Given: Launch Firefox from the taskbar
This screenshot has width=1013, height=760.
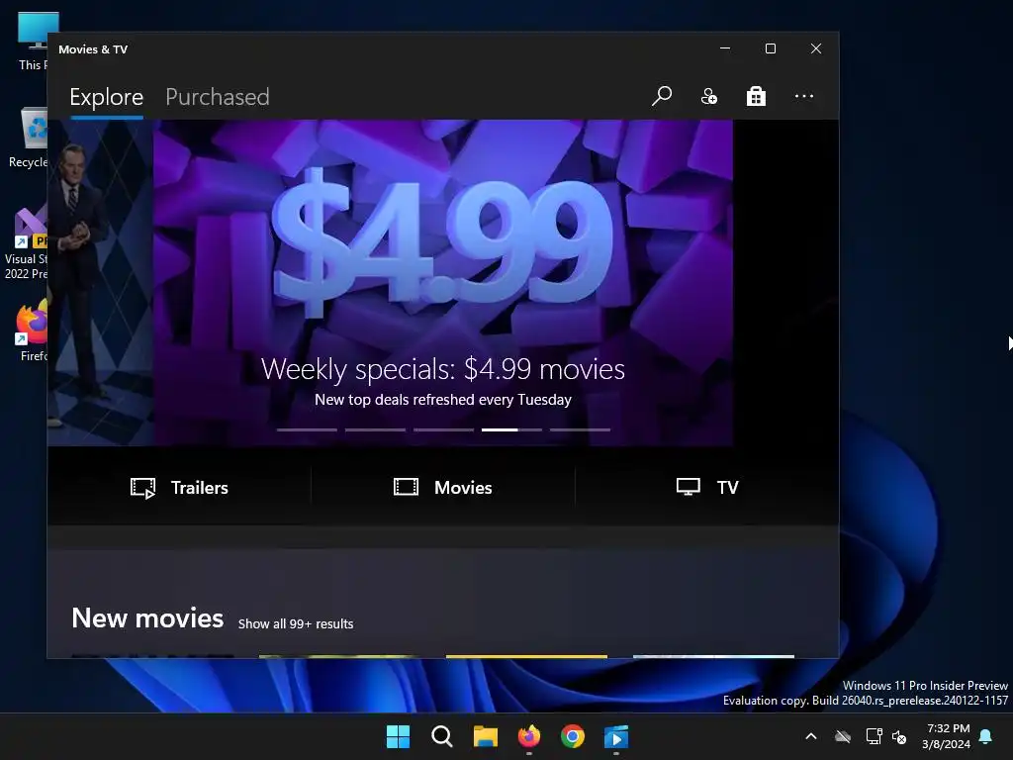Looking at the screenshot, I should (529, 736).
